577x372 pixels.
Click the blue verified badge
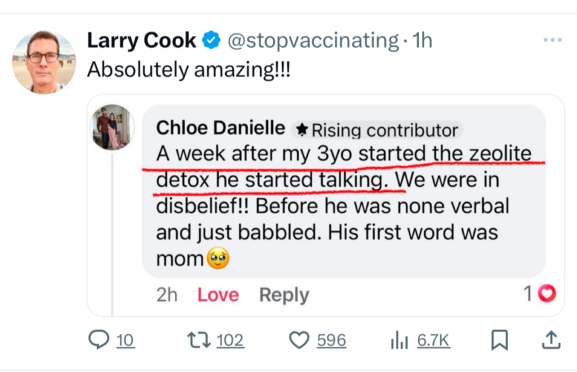coord(211,41)
